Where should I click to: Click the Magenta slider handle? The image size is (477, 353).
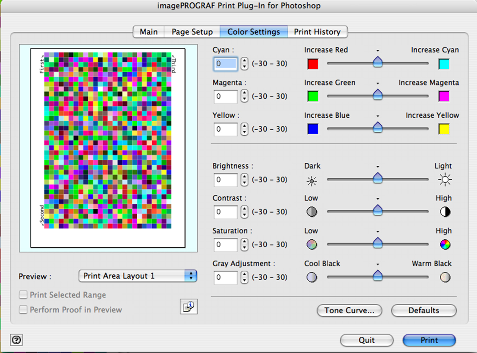(378, 94)
